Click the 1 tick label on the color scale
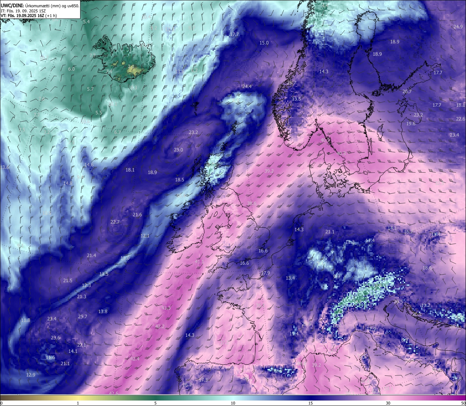This screenshot has width=466, height=406. click(78, 403)
